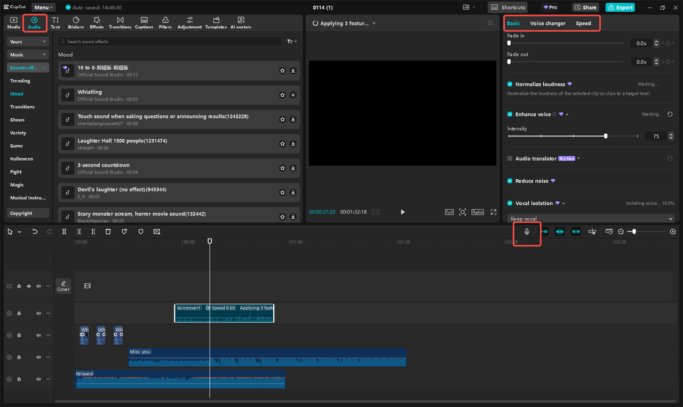Click the Delete clip trash icon
683x407 pixels.
(108, 231)
